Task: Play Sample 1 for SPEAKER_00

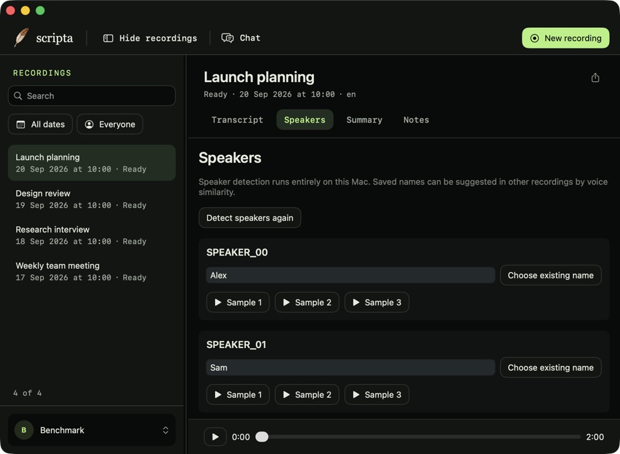Action: (238, 302)
